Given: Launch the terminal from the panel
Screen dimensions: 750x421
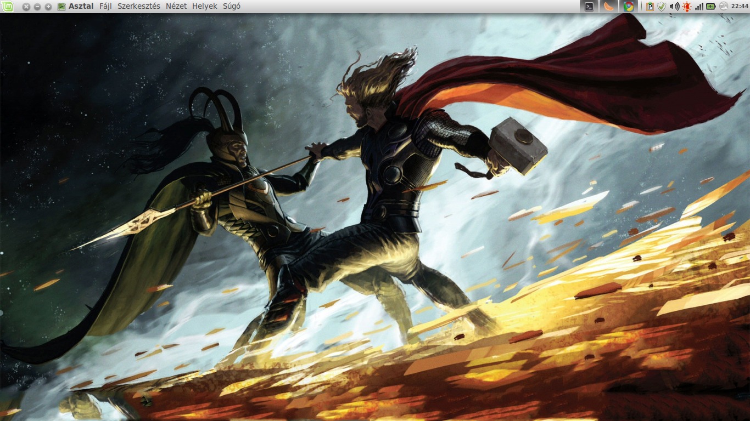Looking at the screenshot, I should pos(589,7).
